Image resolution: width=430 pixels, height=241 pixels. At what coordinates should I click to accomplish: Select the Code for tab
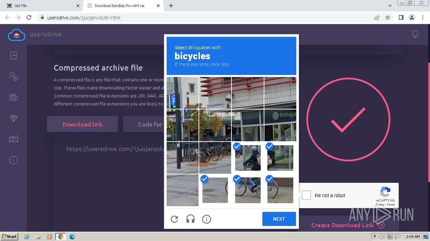(x=150, y=124)
